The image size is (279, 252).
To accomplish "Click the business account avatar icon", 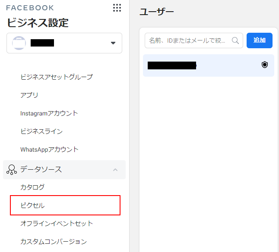I will point(19,43).
